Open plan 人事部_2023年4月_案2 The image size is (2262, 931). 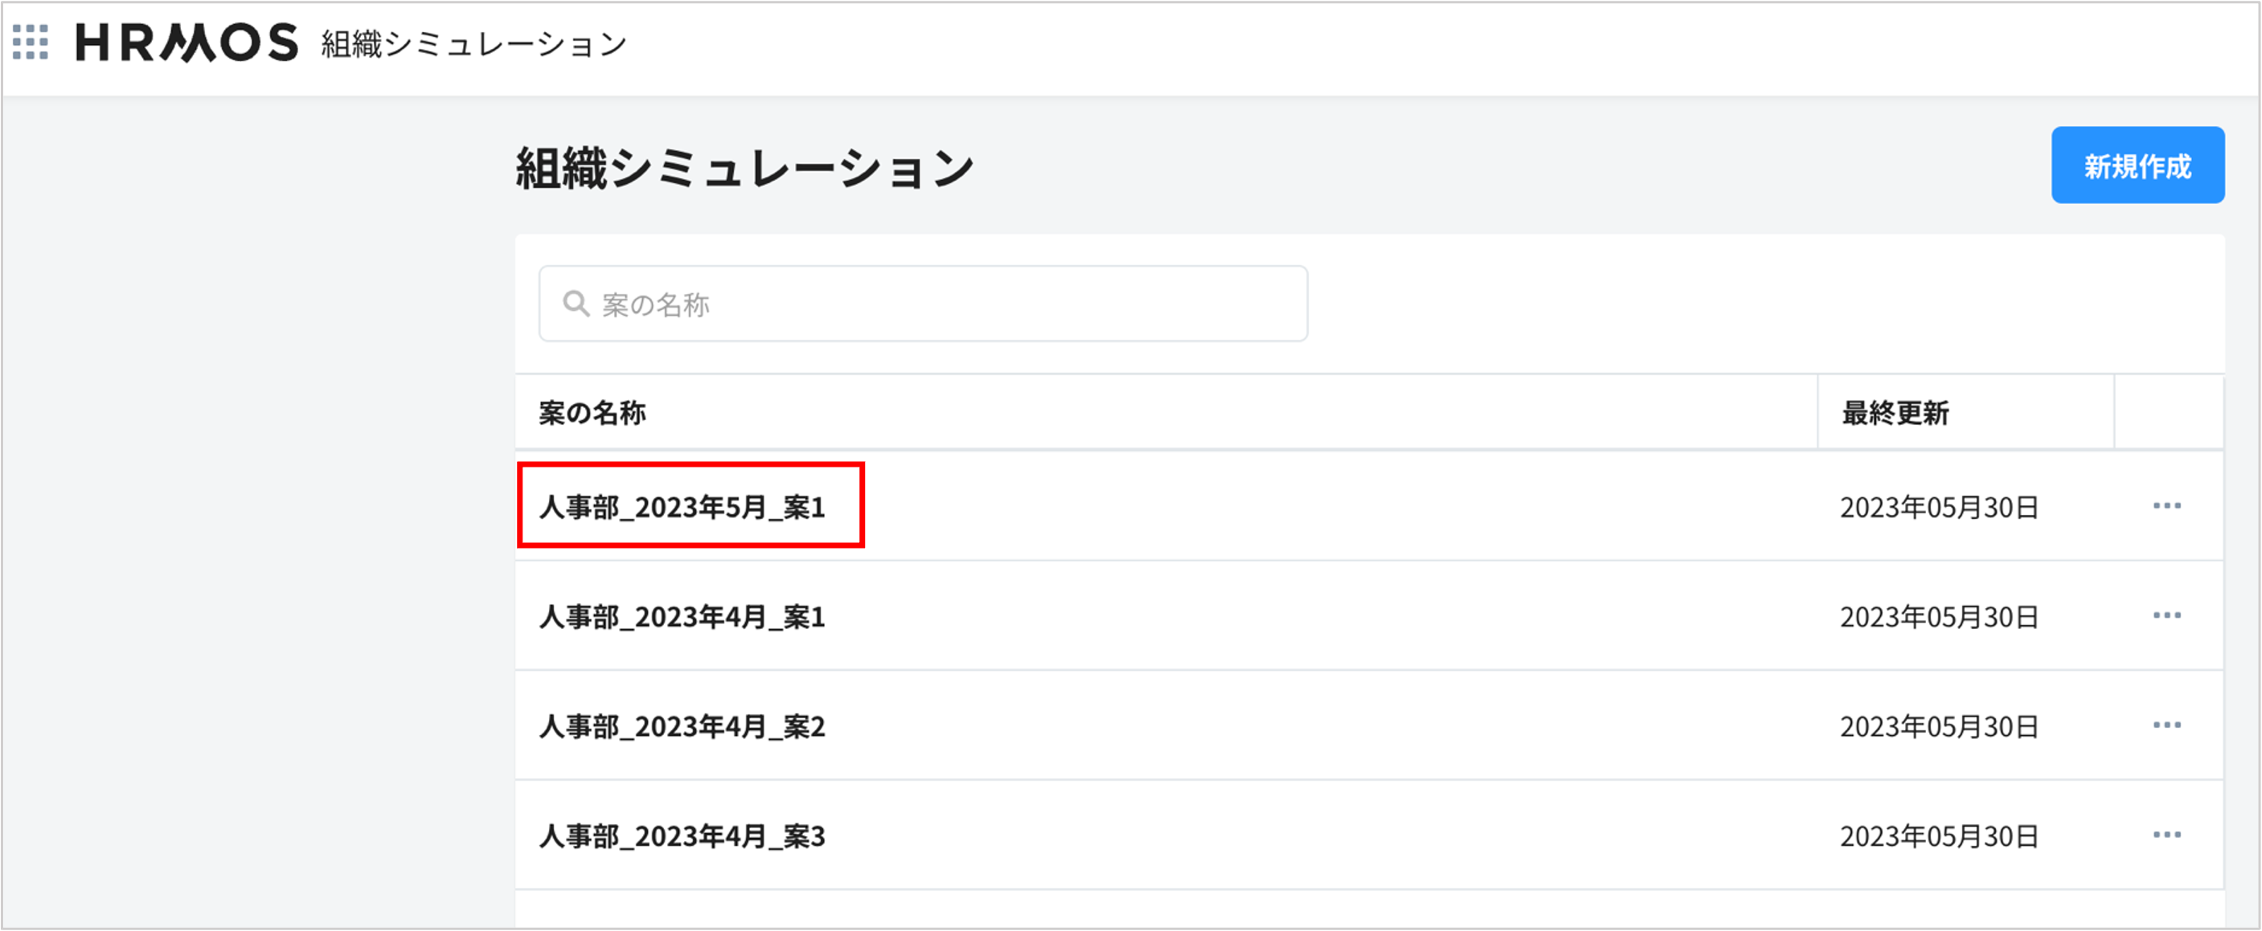(682, 726)
